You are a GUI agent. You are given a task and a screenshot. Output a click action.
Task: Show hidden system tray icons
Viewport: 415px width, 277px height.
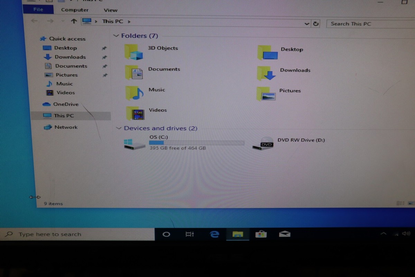(x=383, y=234)
